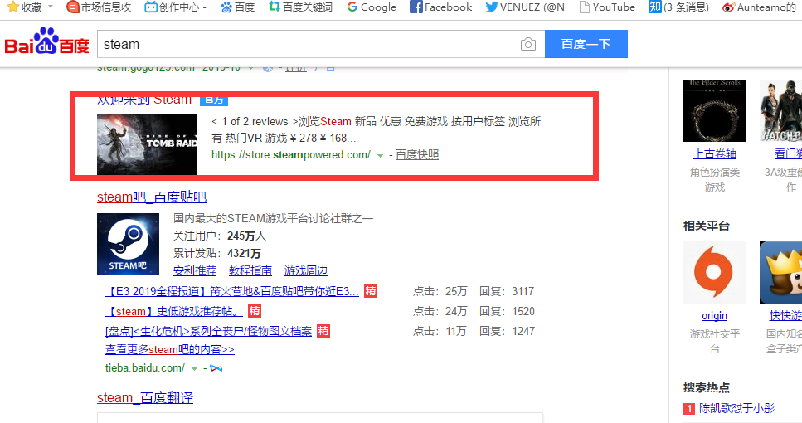Open the Google bookmark

(x=372, y=7)
